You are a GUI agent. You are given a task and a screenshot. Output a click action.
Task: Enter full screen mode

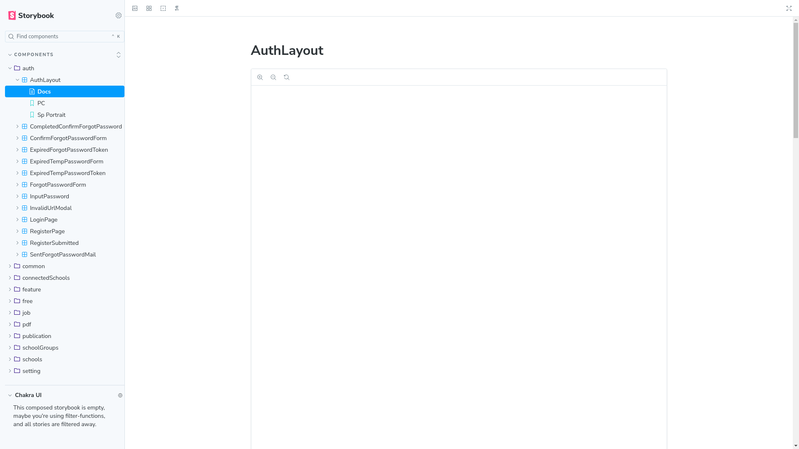[789, 8]
